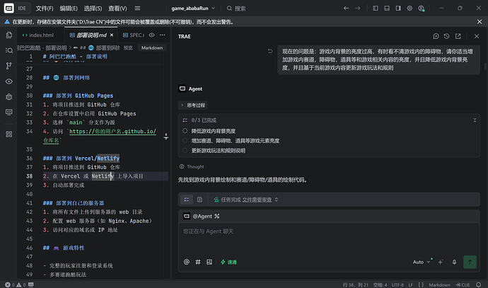488x288 pixels.
Task: Open the Explorer files icon in sidebar
Action: click(x=9, y=35)
